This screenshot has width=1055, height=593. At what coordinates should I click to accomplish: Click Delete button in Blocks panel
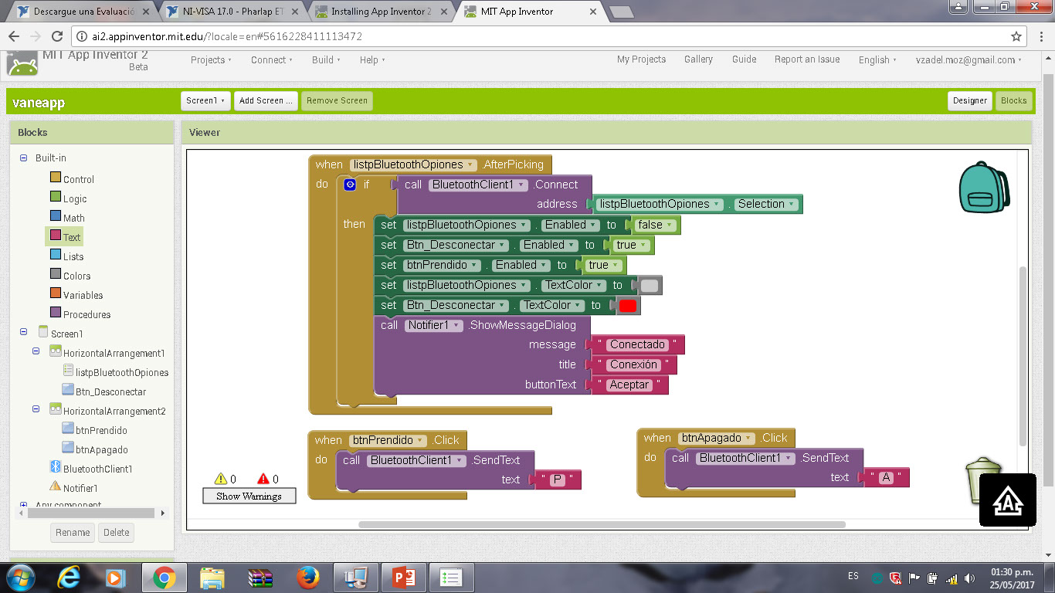pos(117,532)
